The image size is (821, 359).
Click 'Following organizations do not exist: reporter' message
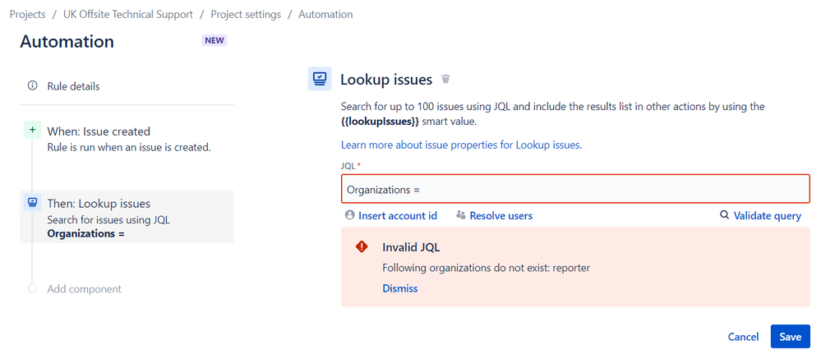click(x=486, y=268)
